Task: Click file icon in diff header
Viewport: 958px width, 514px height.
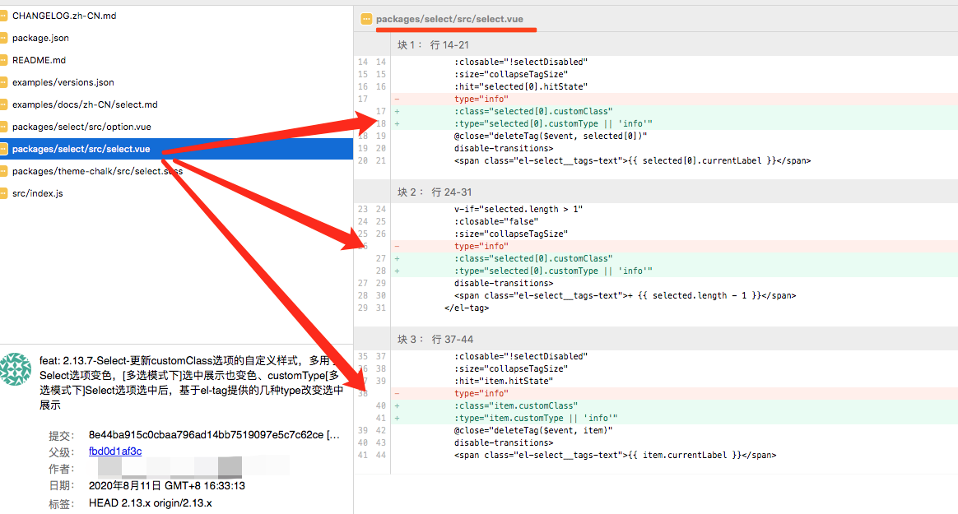Action: point(366,19)
